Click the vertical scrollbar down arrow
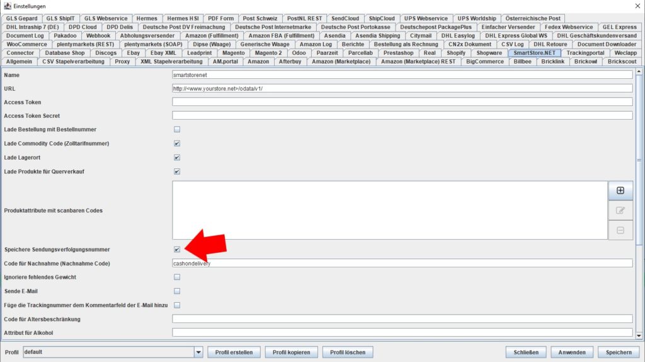The width and height of the screenshot is (645, 362). 639,336
